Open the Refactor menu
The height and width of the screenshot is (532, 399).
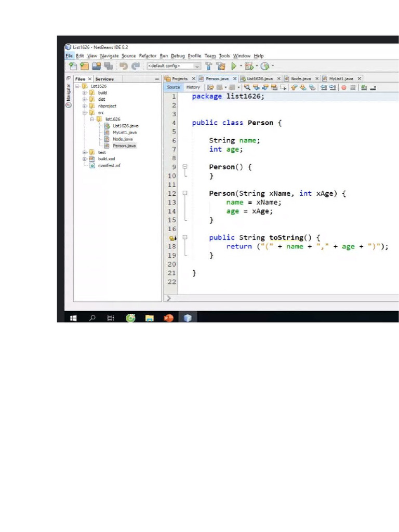click(148, 56)
